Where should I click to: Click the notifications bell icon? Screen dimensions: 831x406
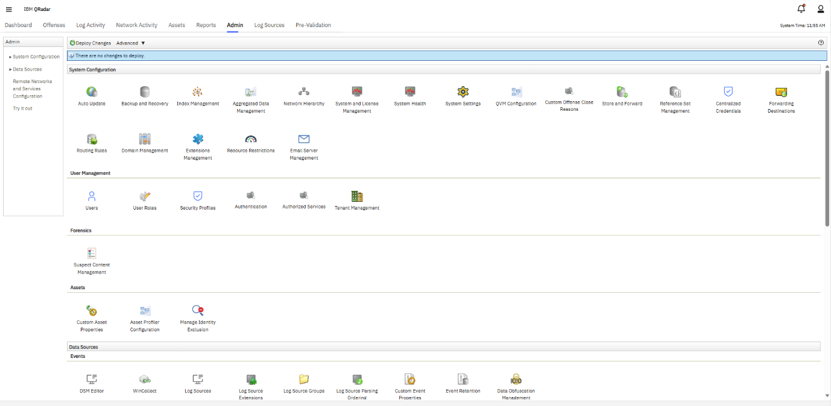tap(801, 8)
